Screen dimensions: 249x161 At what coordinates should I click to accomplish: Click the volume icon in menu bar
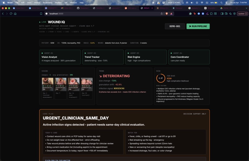pyautogui.click(x=192, y=3)
